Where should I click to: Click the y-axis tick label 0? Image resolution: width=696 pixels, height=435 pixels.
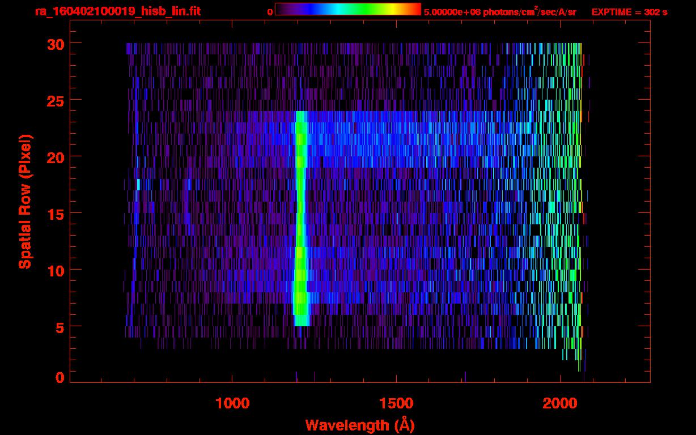coord(59,378)
